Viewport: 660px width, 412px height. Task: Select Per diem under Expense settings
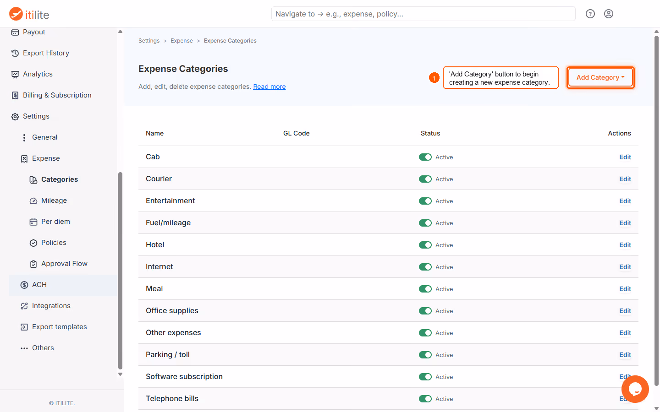point(55,222)
